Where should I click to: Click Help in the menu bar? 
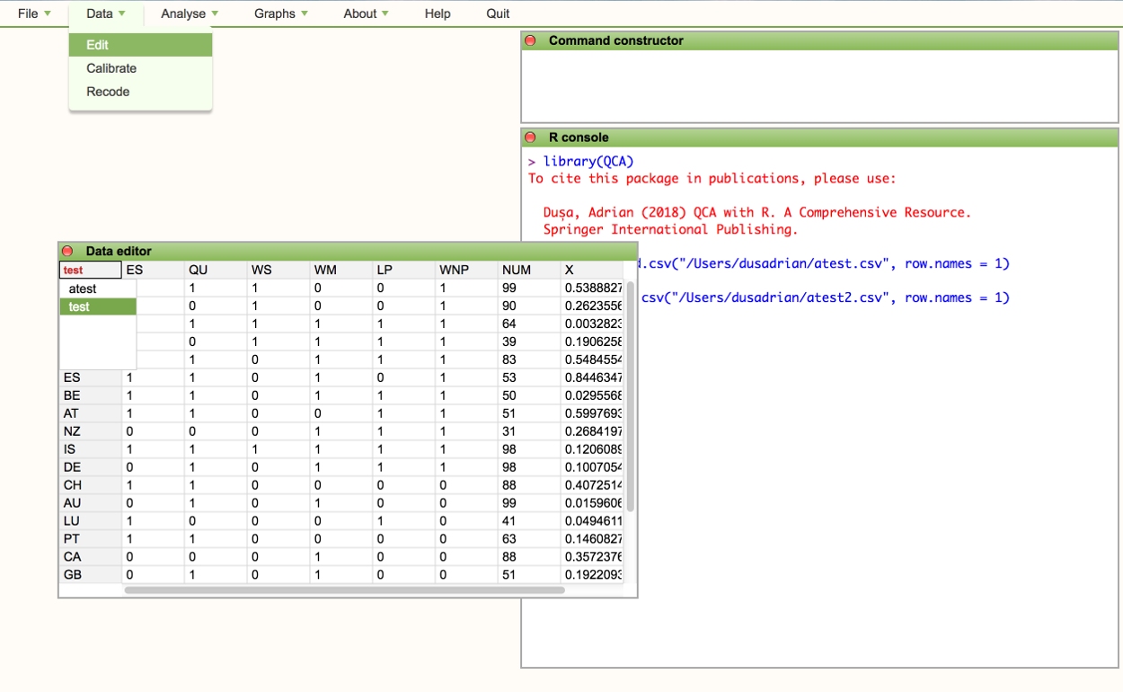click(438, 13)
